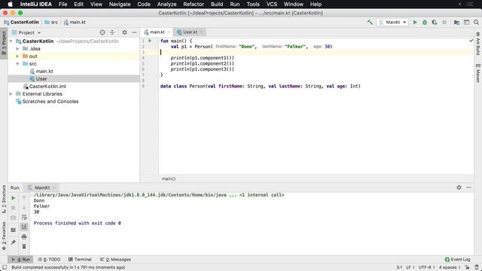Pin the Run tab with pin icon
Viewport: 482px width, 271px height.
[14, 242]
